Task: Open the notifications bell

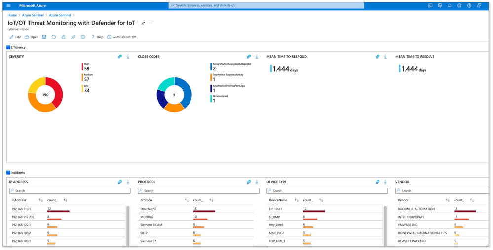Action: click(450, 5)
